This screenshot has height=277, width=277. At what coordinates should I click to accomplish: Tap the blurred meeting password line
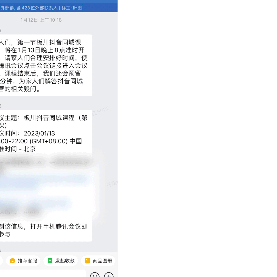click(x=19, y=211)
